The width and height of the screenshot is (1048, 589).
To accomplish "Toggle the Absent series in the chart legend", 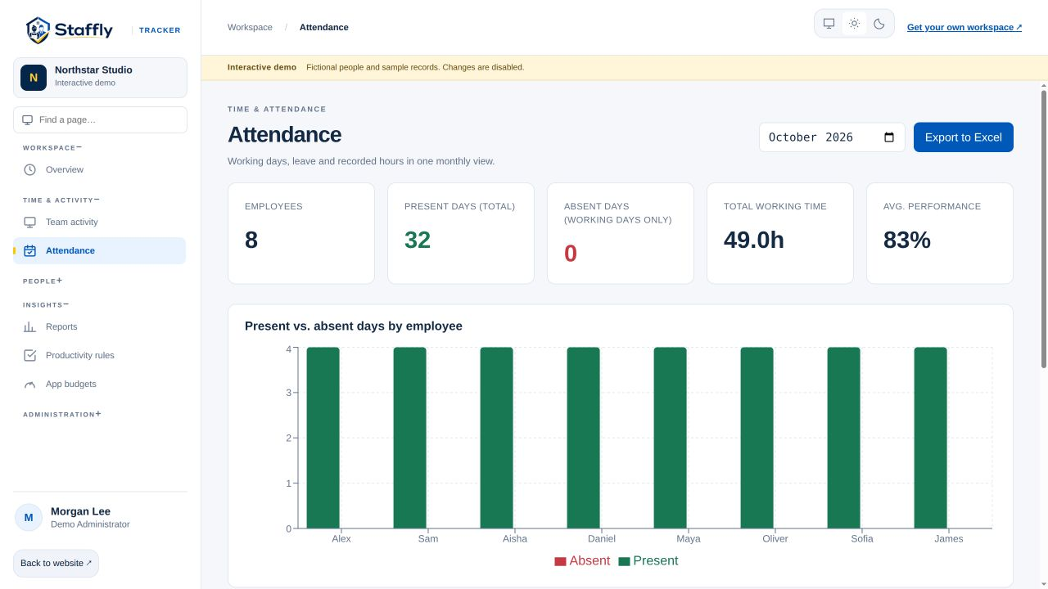I will pos(582,560).
